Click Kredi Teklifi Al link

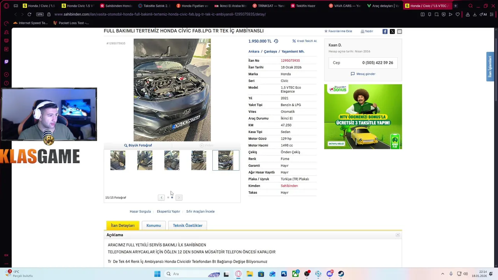(305, 41)
